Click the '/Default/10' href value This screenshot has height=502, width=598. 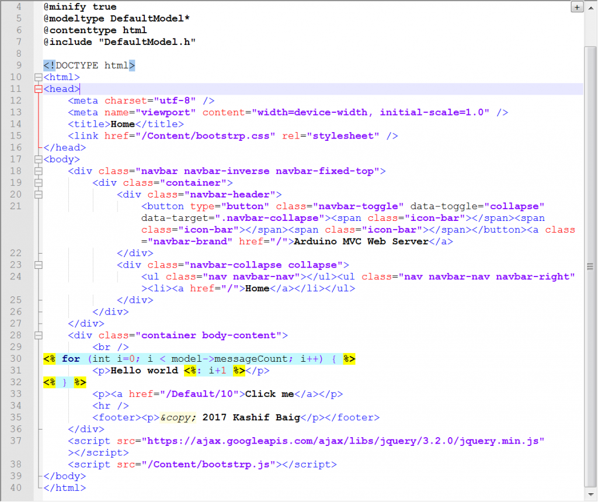coord(200,394)
